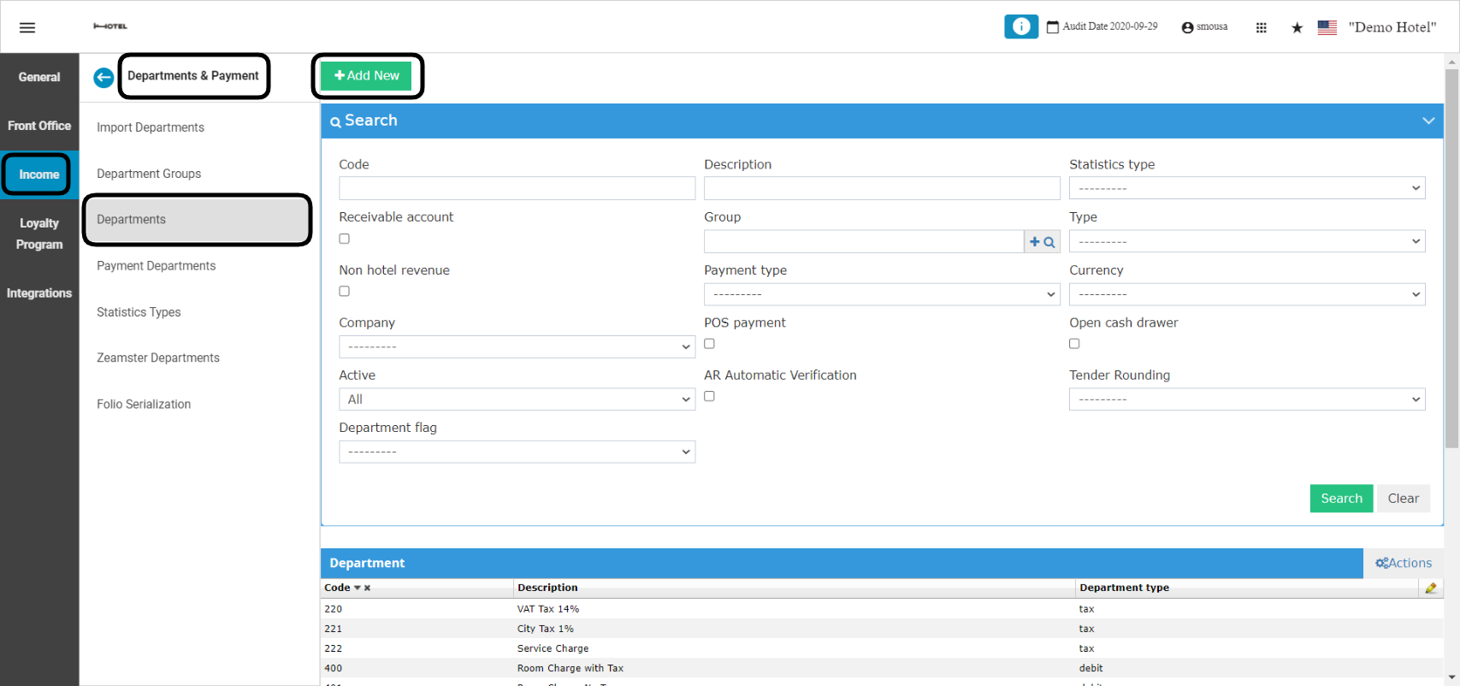Image resolution: width=1460 pixels, height=686 pixels.
Task: Click the green Search button
Action: pos(1341,499)
